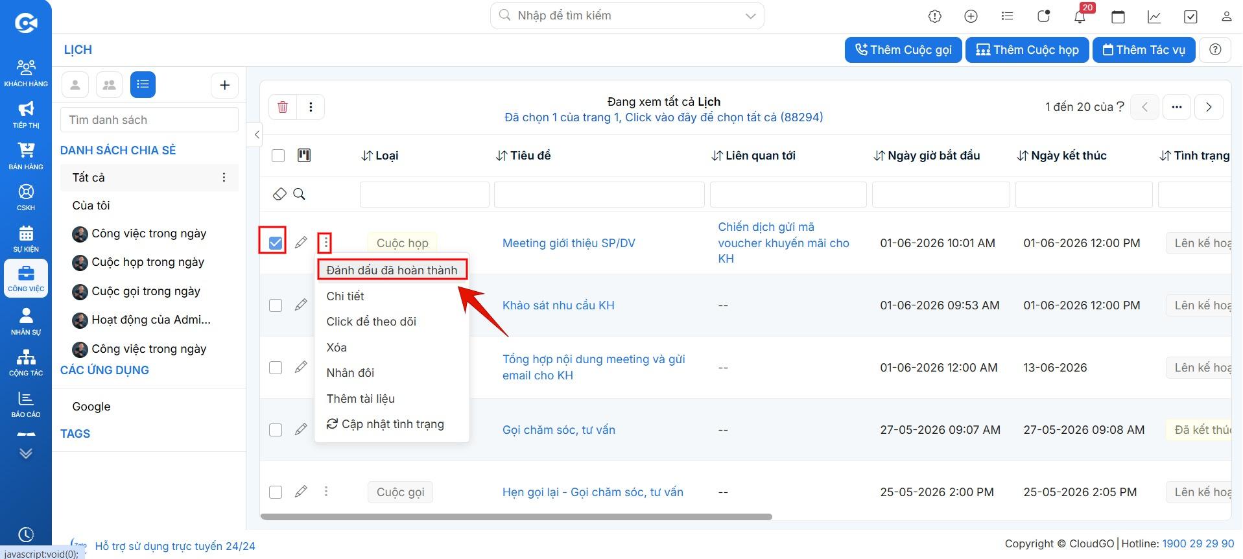The width and height of the screenshot is (1243, 559).
Task: Click the refresh-notification icon in top bar
Action: pos(1043,16)
